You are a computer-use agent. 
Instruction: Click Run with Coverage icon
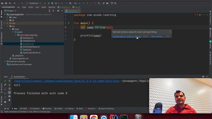[x=52, y=3]
